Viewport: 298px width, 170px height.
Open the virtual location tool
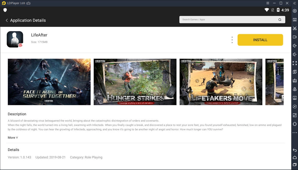pyautogui.click(x=295, y=89)
